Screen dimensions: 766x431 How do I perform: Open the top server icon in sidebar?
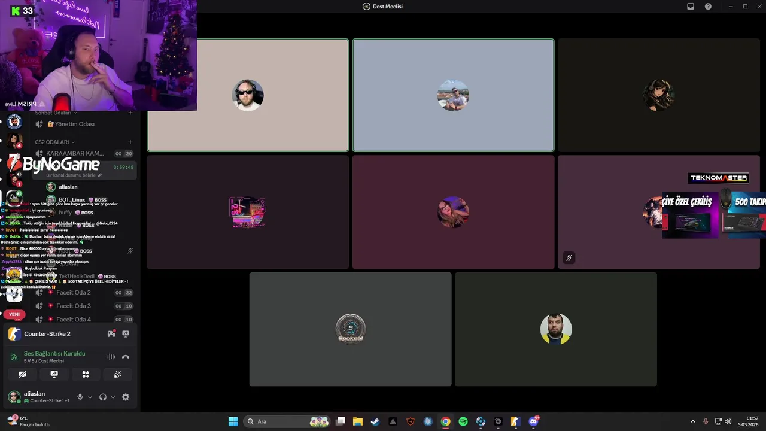(14, 122)
